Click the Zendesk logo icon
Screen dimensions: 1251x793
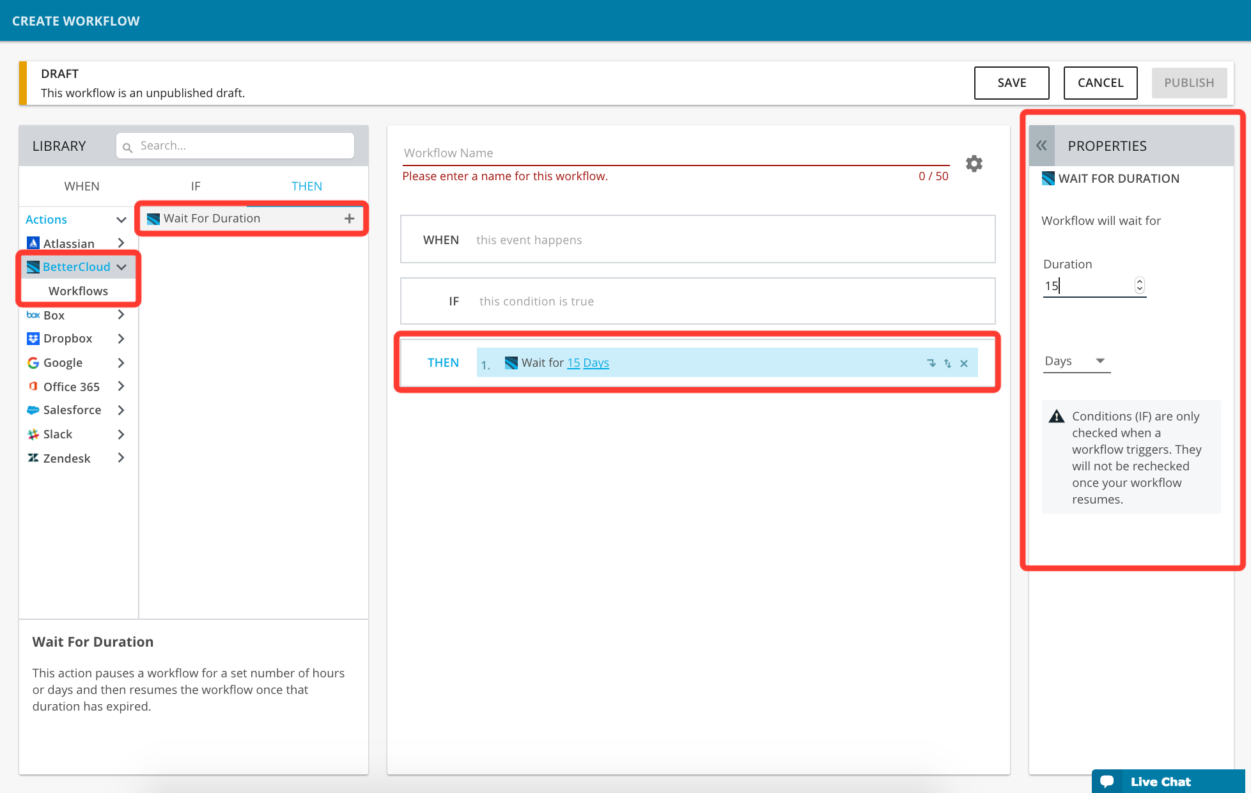click(x=33, y=458)
